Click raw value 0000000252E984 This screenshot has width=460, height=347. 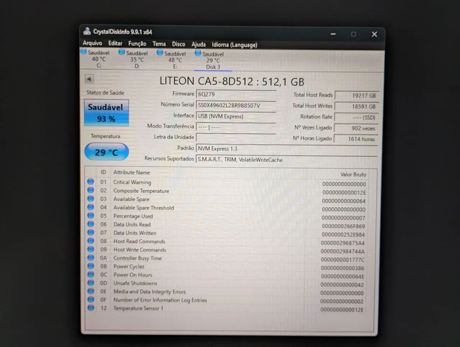pos(343,234)
